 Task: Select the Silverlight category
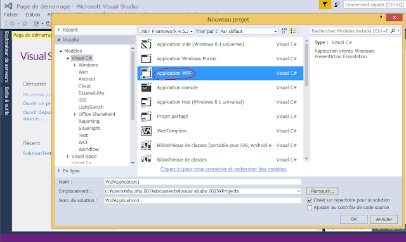[x=89, y=128]
